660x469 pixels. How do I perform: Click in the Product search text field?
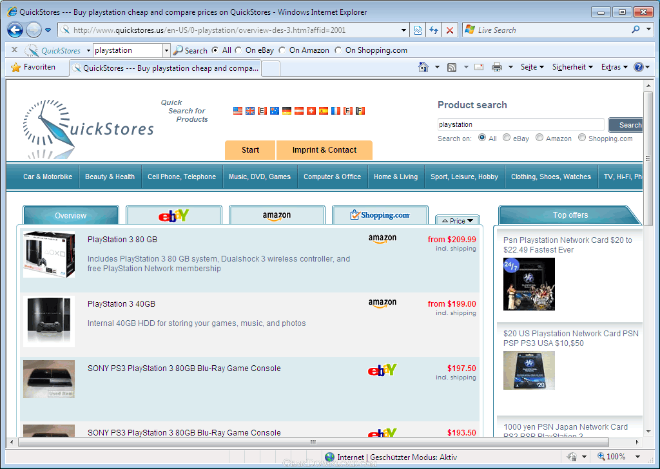coord(521,124)
